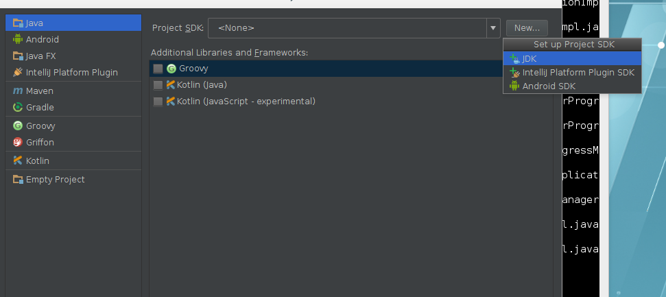666x297 pixels.
Task: Click the IntelliJ Platform Plugin SDK icon
Action: [514, 73]
